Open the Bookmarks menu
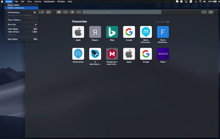The height and width of the screenshot is (139, 220). point(49,2)
